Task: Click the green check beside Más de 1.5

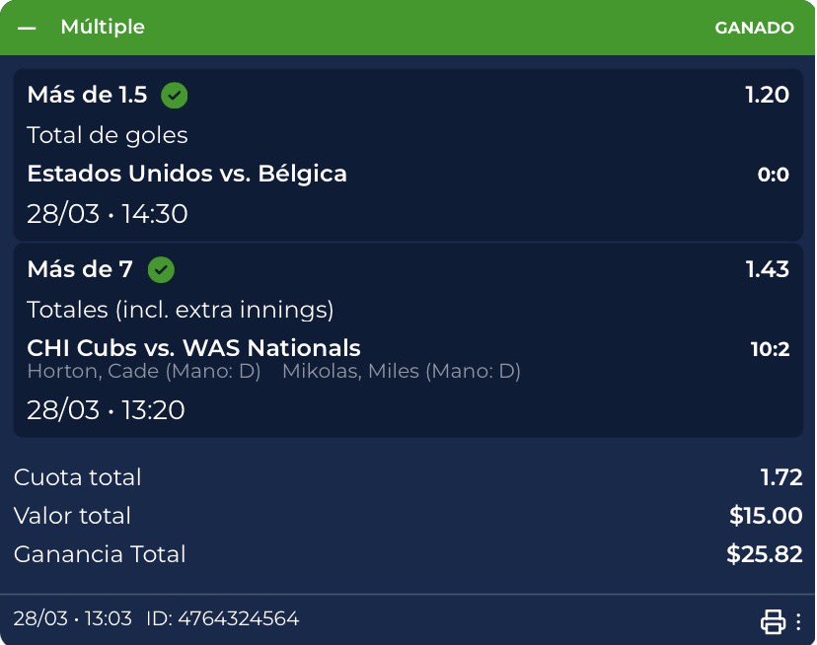Action: coord(175,96)
